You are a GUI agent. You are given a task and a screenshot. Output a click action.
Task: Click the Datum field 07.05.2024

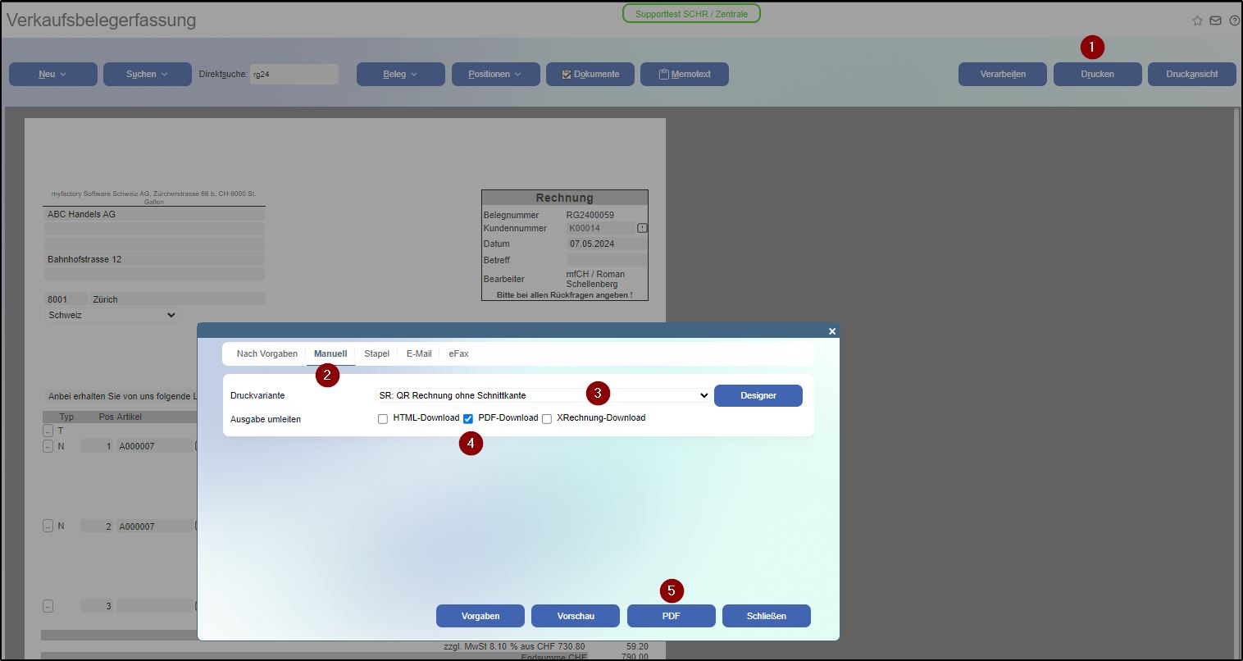click(606, 244)
